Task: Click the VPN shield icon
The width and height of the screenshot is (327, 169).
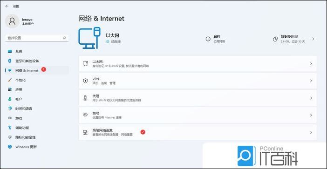Action: pos(85,81)
